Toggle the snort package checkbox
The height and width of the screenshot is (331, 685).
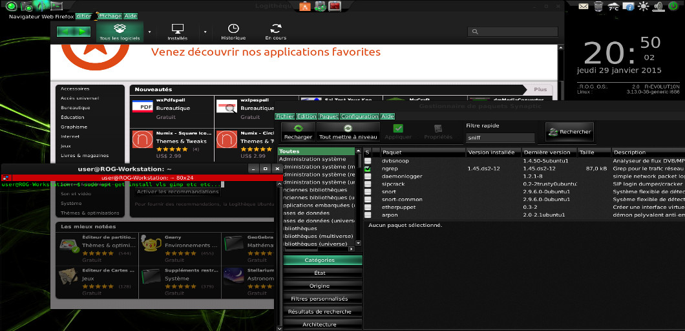[x=368, y=191]
